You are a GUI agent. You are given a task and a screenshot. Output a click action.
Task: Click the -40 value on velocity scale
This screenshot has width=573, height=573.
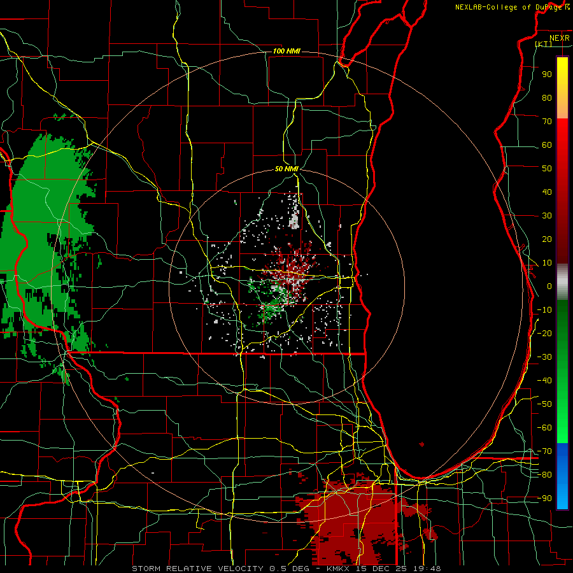pos(544,381)
